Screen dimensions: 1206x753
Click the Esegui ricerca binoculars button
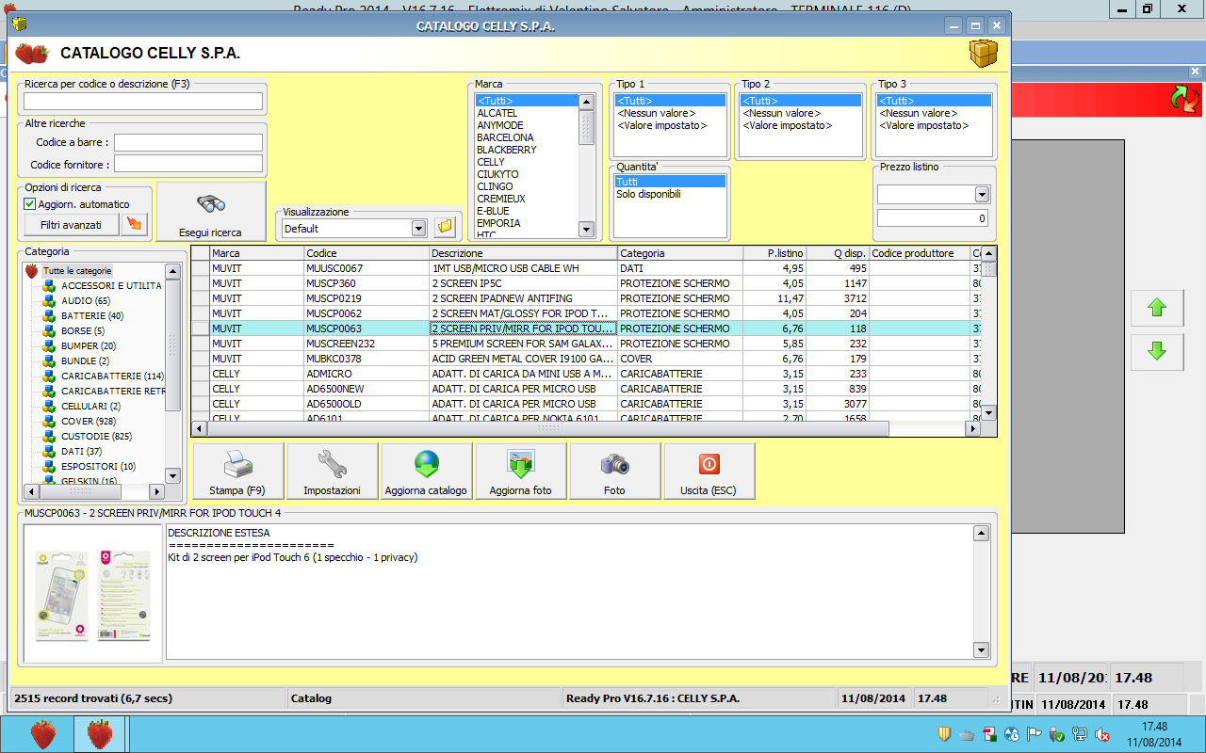point(210,211)
